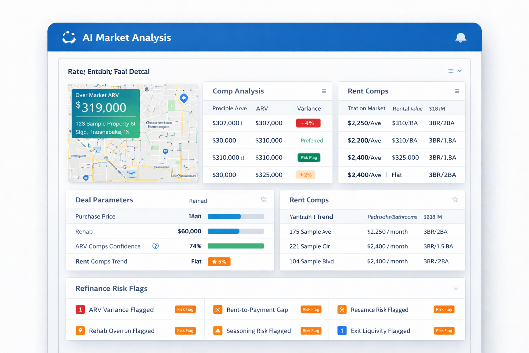Click the Purchase Price label

tap(95, 216)
